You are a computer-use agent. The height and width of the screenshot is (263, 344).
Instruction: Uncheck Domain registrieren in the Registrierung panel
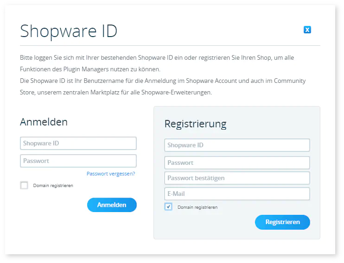168,207
